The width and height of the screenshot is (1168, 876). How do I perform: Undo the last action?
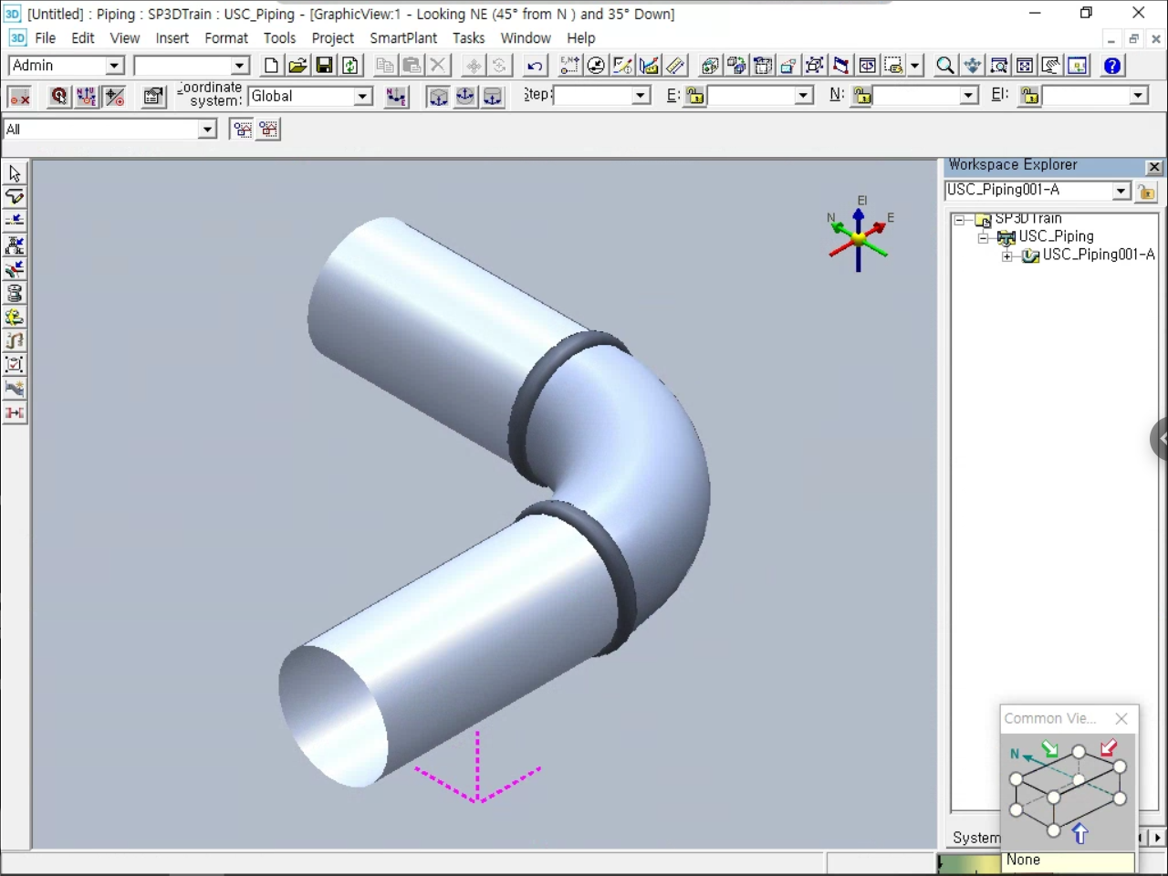(x=535, y=66)
